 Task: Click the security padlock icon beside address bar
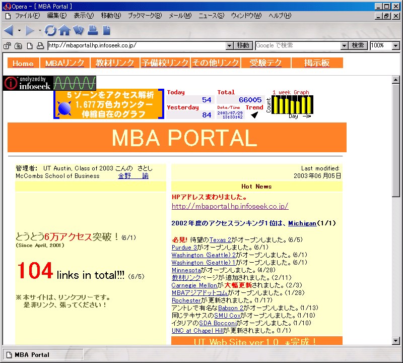[x=7, y=46]
